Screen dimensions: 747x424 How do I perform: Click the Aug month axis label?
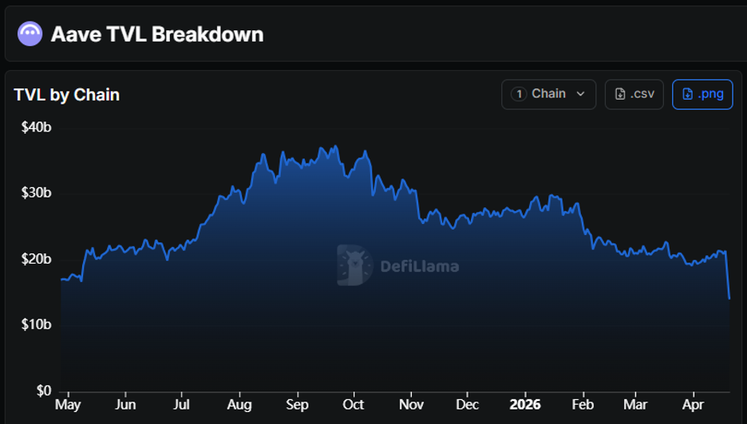239,404
